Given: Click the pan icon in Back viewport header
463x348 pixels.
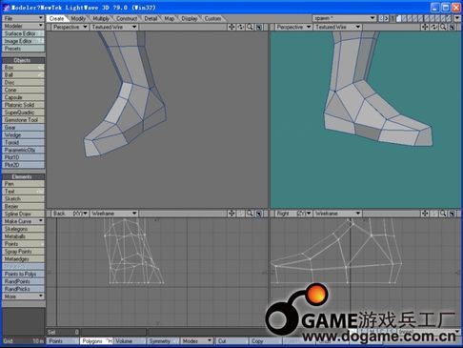Looking at the screenshot, I should coord(231,214).
